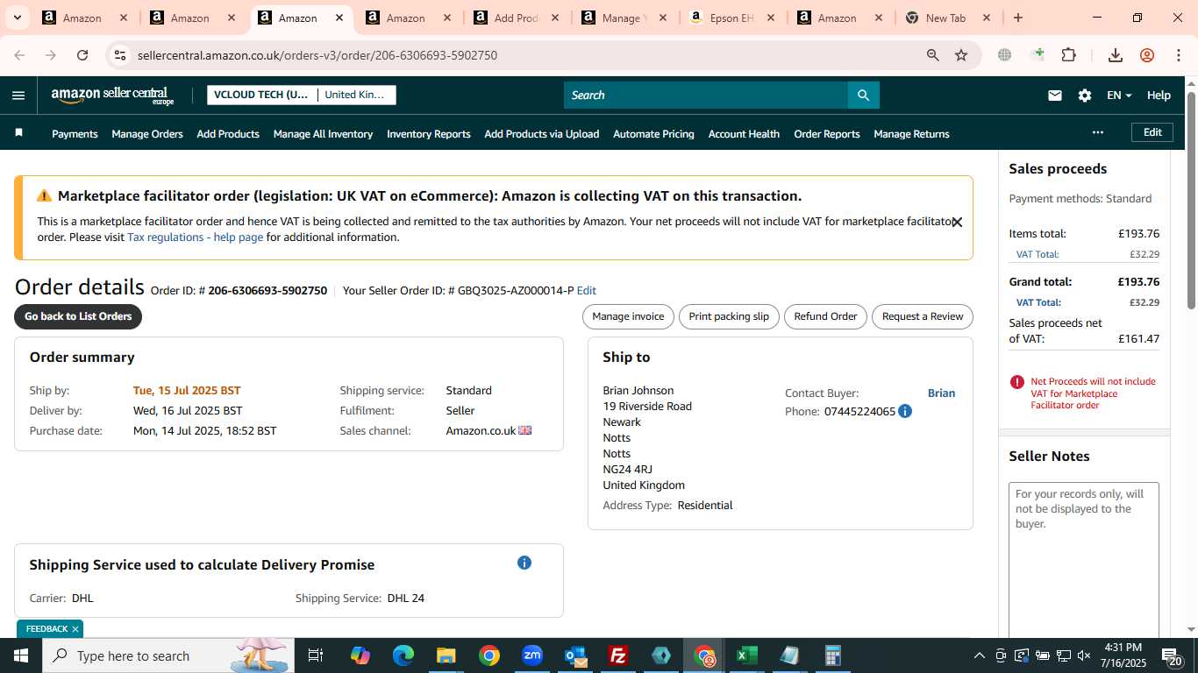Open the settings gear icon
The width and height of the screenshot is (1198, 673).
pyautogui.click(x=1085, y=96)
